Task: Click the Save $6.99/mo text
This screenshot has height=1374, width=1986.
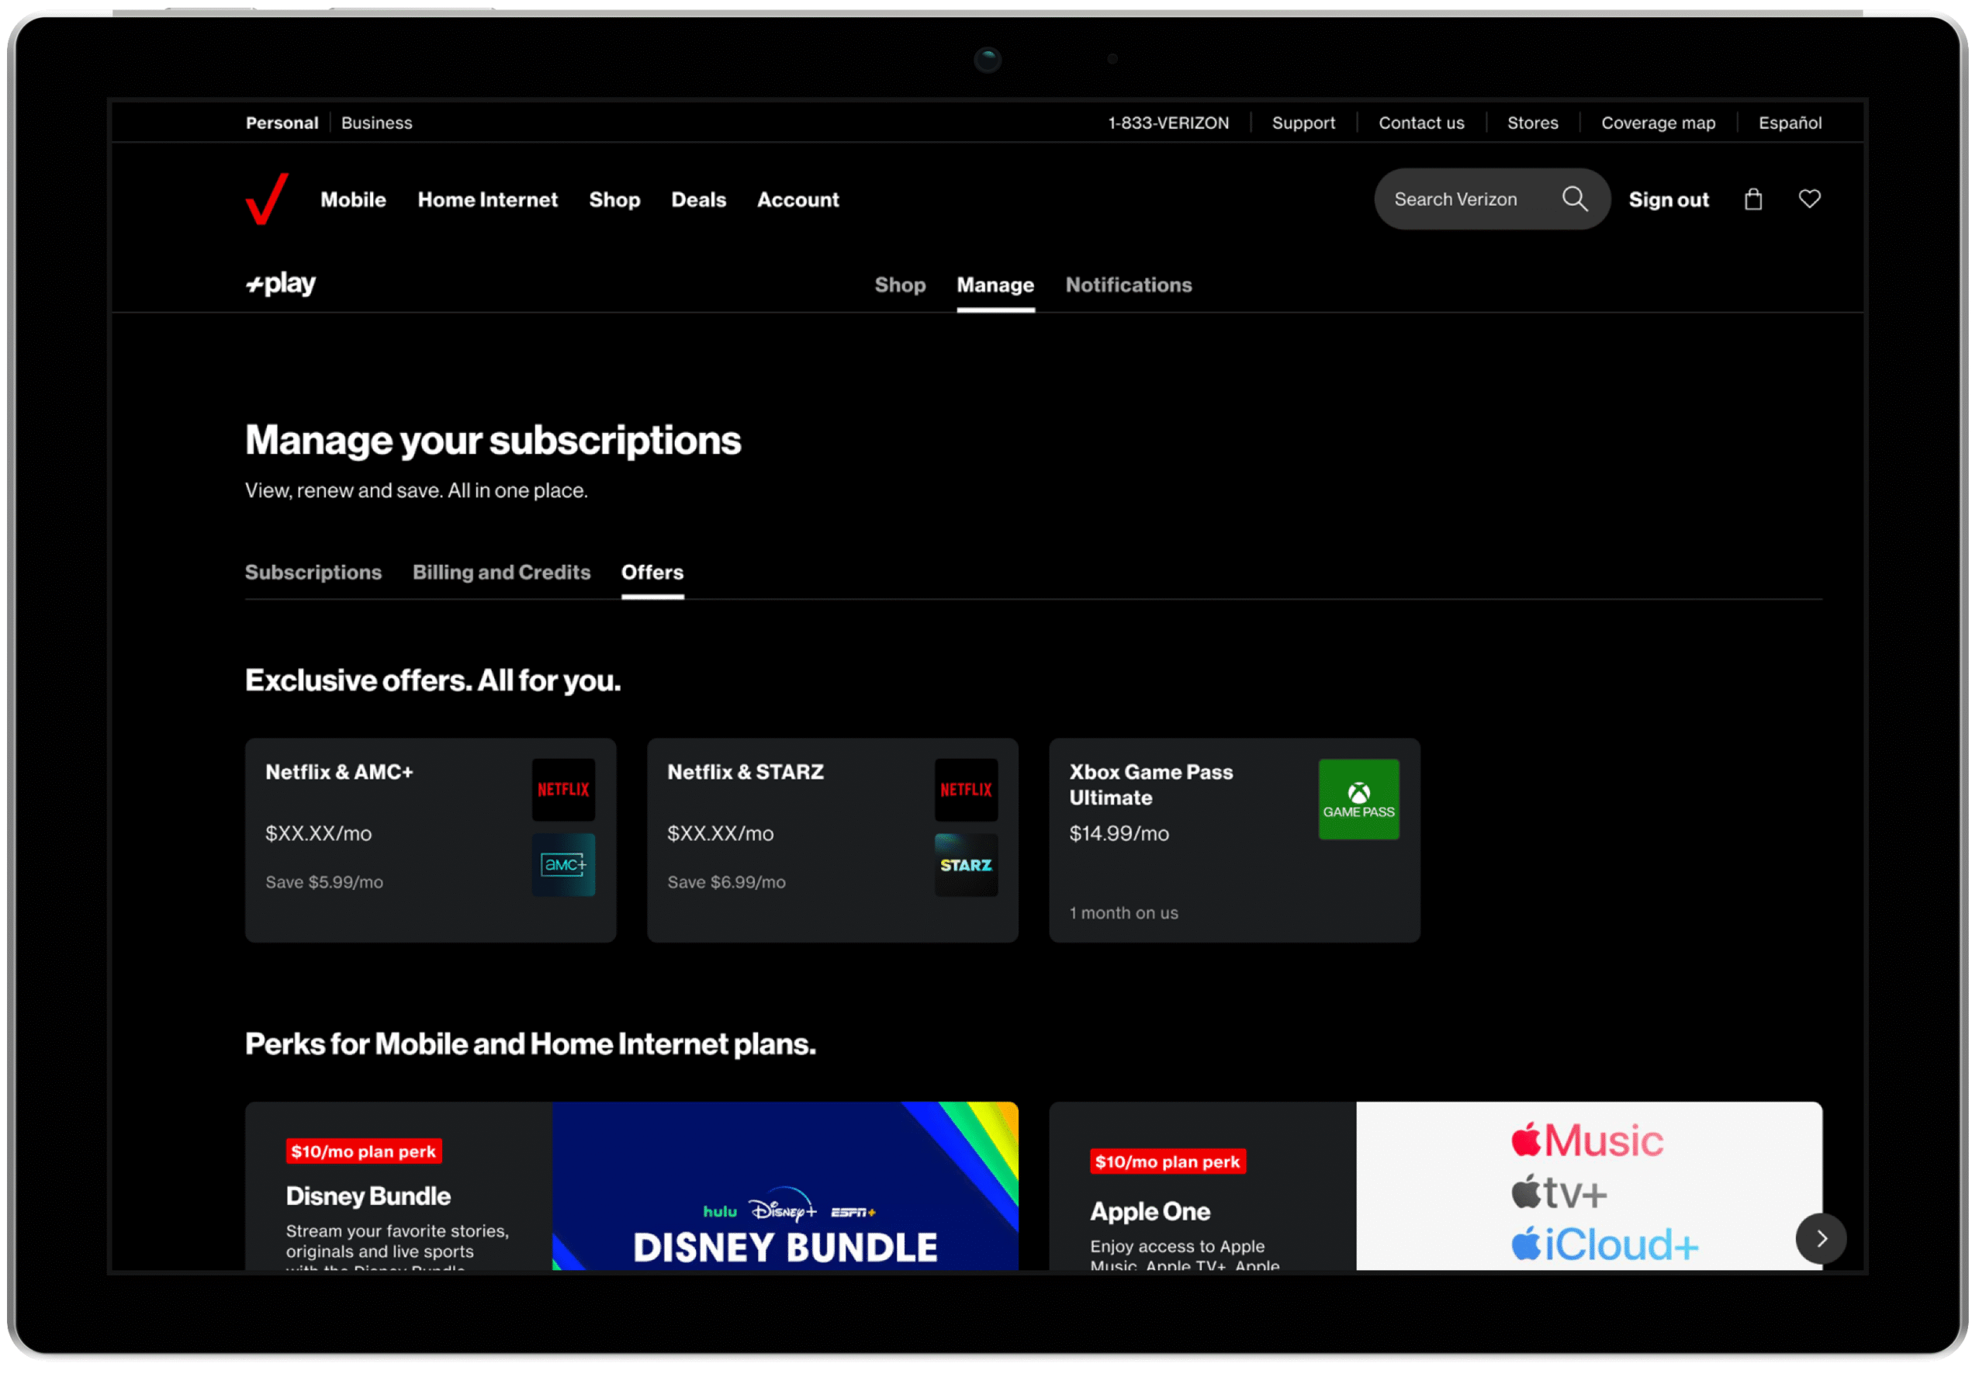Action: [x=728, y=883]
